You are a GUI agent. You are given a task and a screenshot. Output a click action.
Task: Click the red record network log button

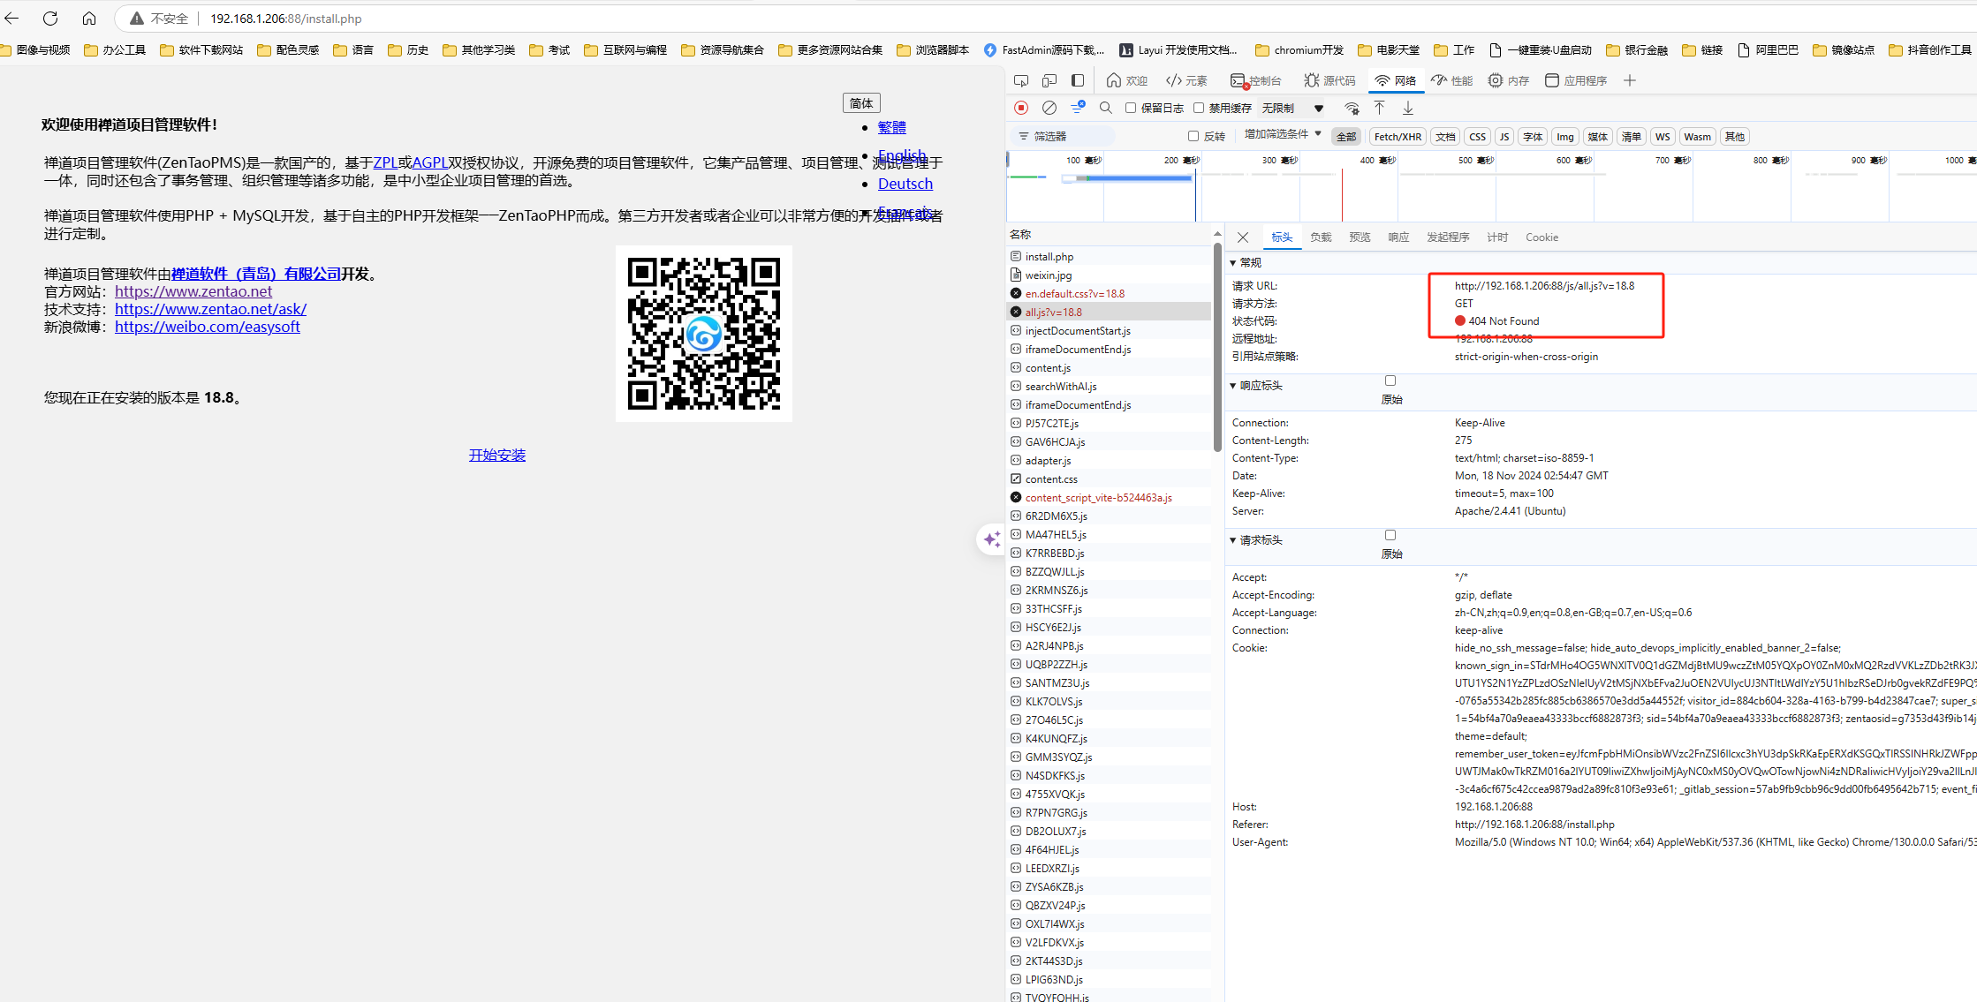pyautogui.click(x=1021, y=108)
